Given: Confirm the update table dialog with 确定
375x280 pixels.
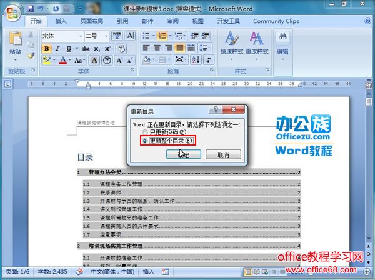Looking at the screenshot, I should point(183,154).
